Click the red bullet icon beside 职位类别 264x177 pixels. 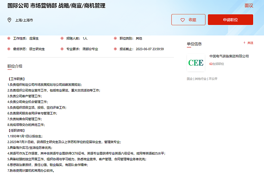click(x=115, y=38)
